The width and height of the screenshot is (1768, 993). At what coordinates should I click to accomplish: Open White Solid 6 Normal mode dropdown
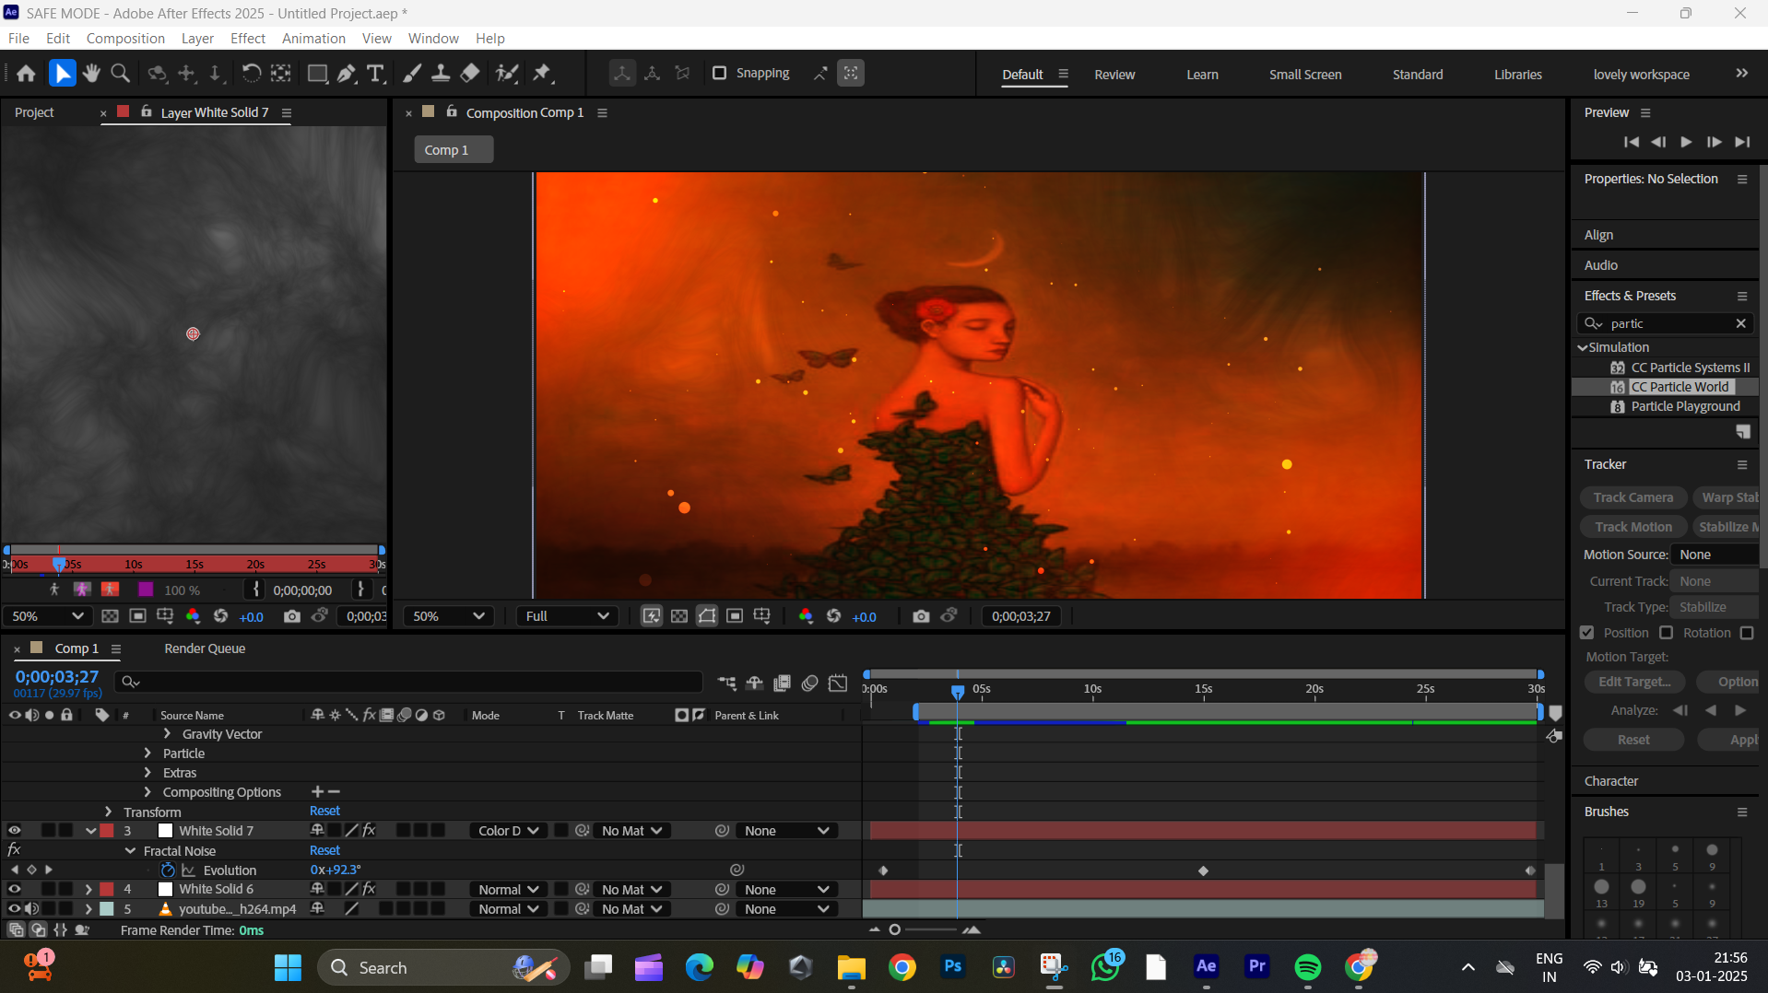click(508, 890)
